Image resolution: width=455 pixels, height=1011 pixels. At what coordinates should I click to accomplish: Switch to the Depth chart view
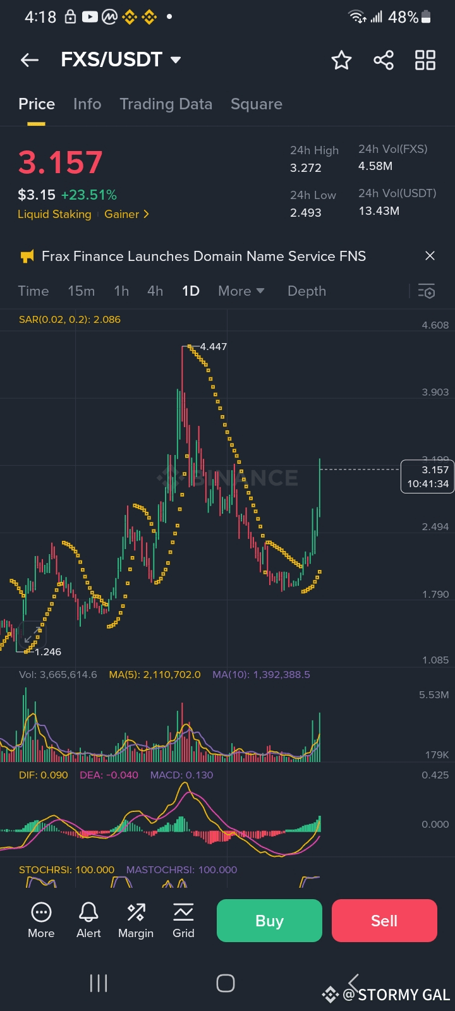(x=307, y=291)
